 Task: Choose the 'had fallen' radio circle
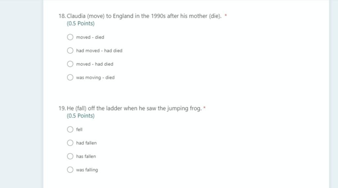(x=70, y=143)
